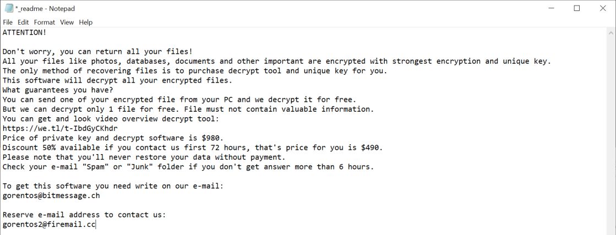The width and height of the screenshot is (616, 235).
Task: Click the Notepad icon in the title bar
Action: pyautogui.click(x=9, y=8)
